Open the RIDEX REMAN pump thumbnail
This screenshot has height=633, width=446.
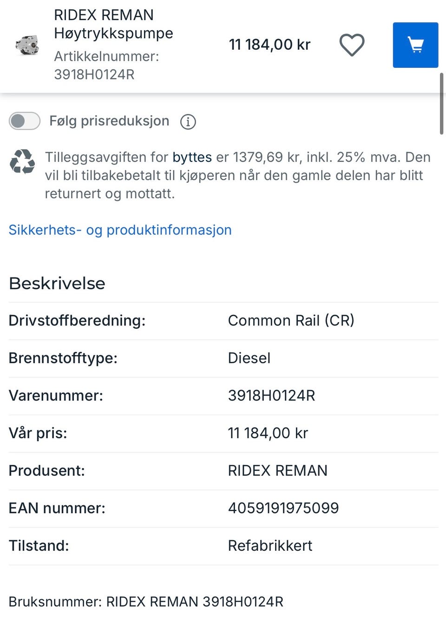coord(27,46)
